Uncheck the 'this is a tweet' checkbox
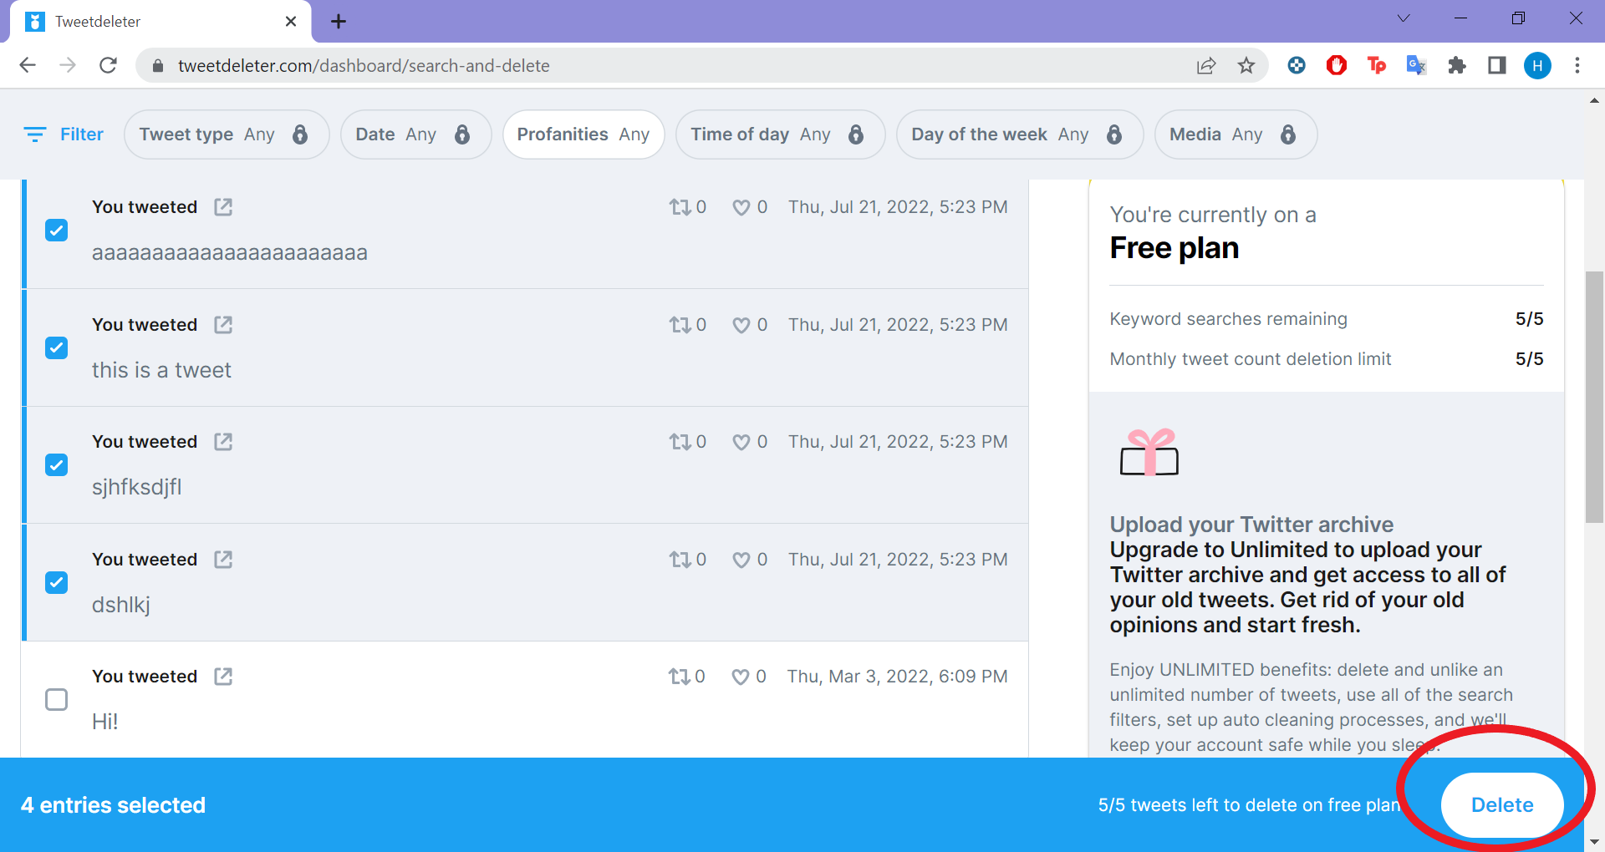The height and width of the screenshot is (852, 1605). tap(56, 347)
